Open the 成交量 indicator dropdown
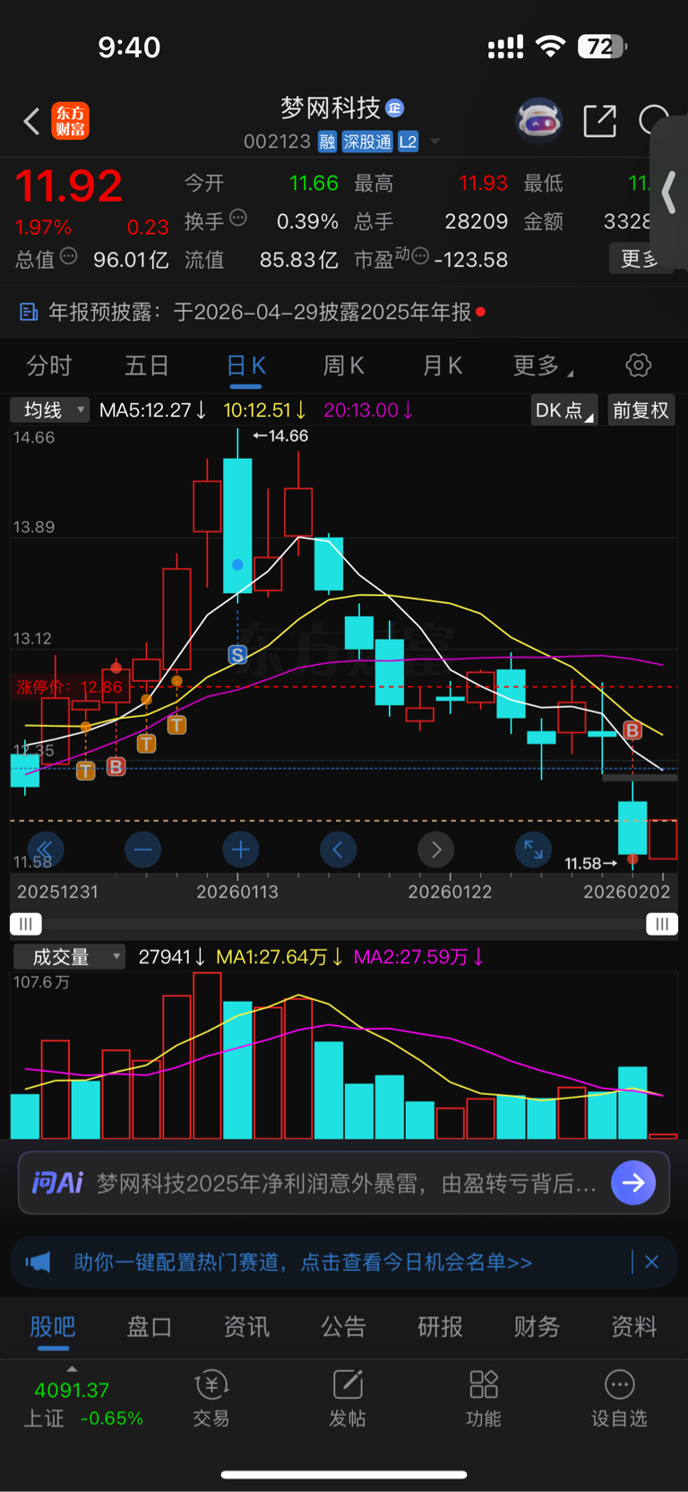The width and height of the screenshot is (688, 1492). [69, 957]
